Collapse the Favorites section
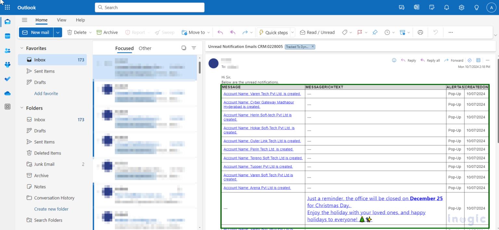Image resolution: width=499 pixels, height=230 pixels. 21,48
